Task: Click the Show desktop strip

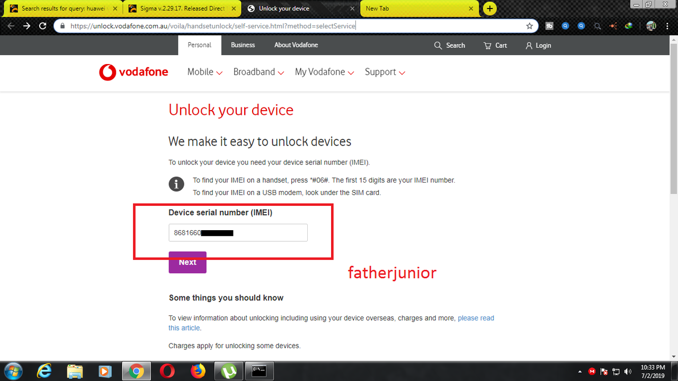Action: click(675, 371)
